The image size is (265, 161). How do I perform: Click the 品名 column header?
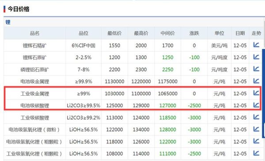[34, 33]
